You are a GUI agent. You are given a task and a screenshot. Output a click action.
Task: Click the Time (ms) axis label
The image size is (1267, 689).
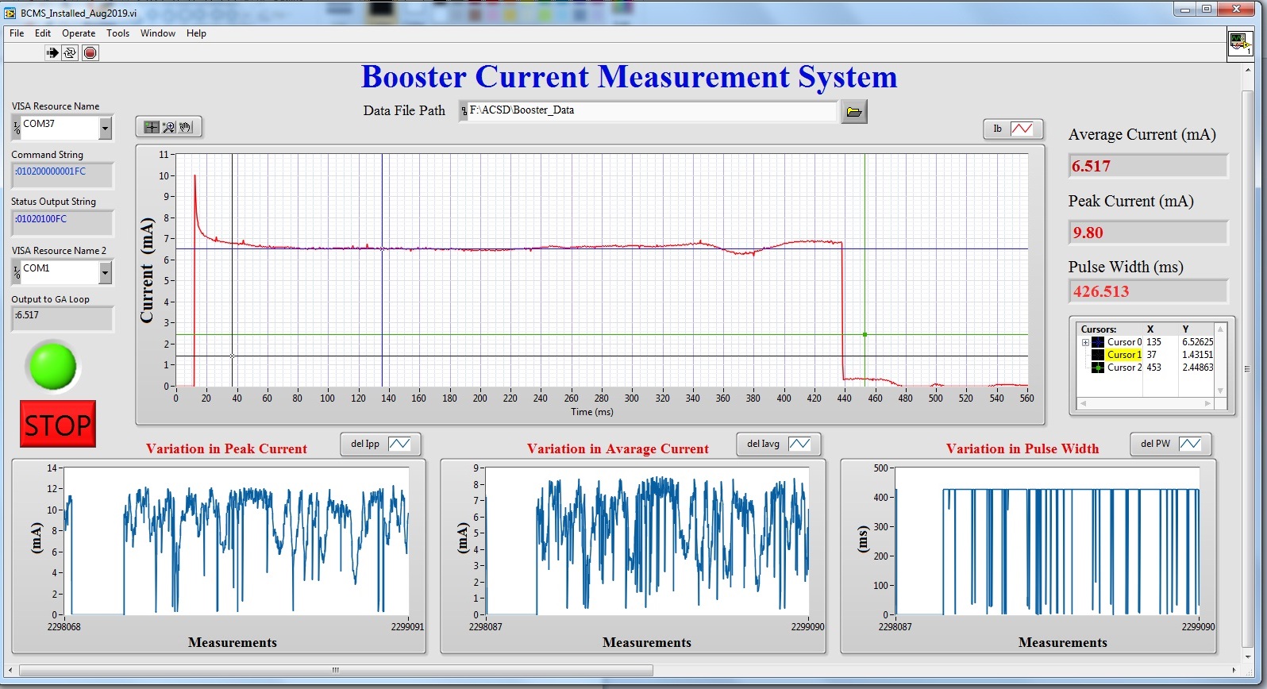click(591, 412)
